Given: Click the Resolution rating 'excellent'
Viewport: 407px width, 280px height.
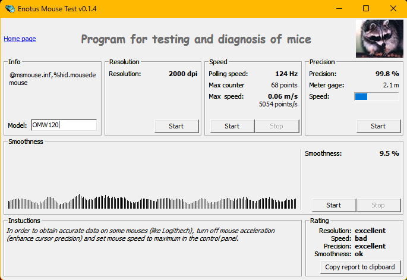Looking at the screenshot, I should (x=370, y=231).
